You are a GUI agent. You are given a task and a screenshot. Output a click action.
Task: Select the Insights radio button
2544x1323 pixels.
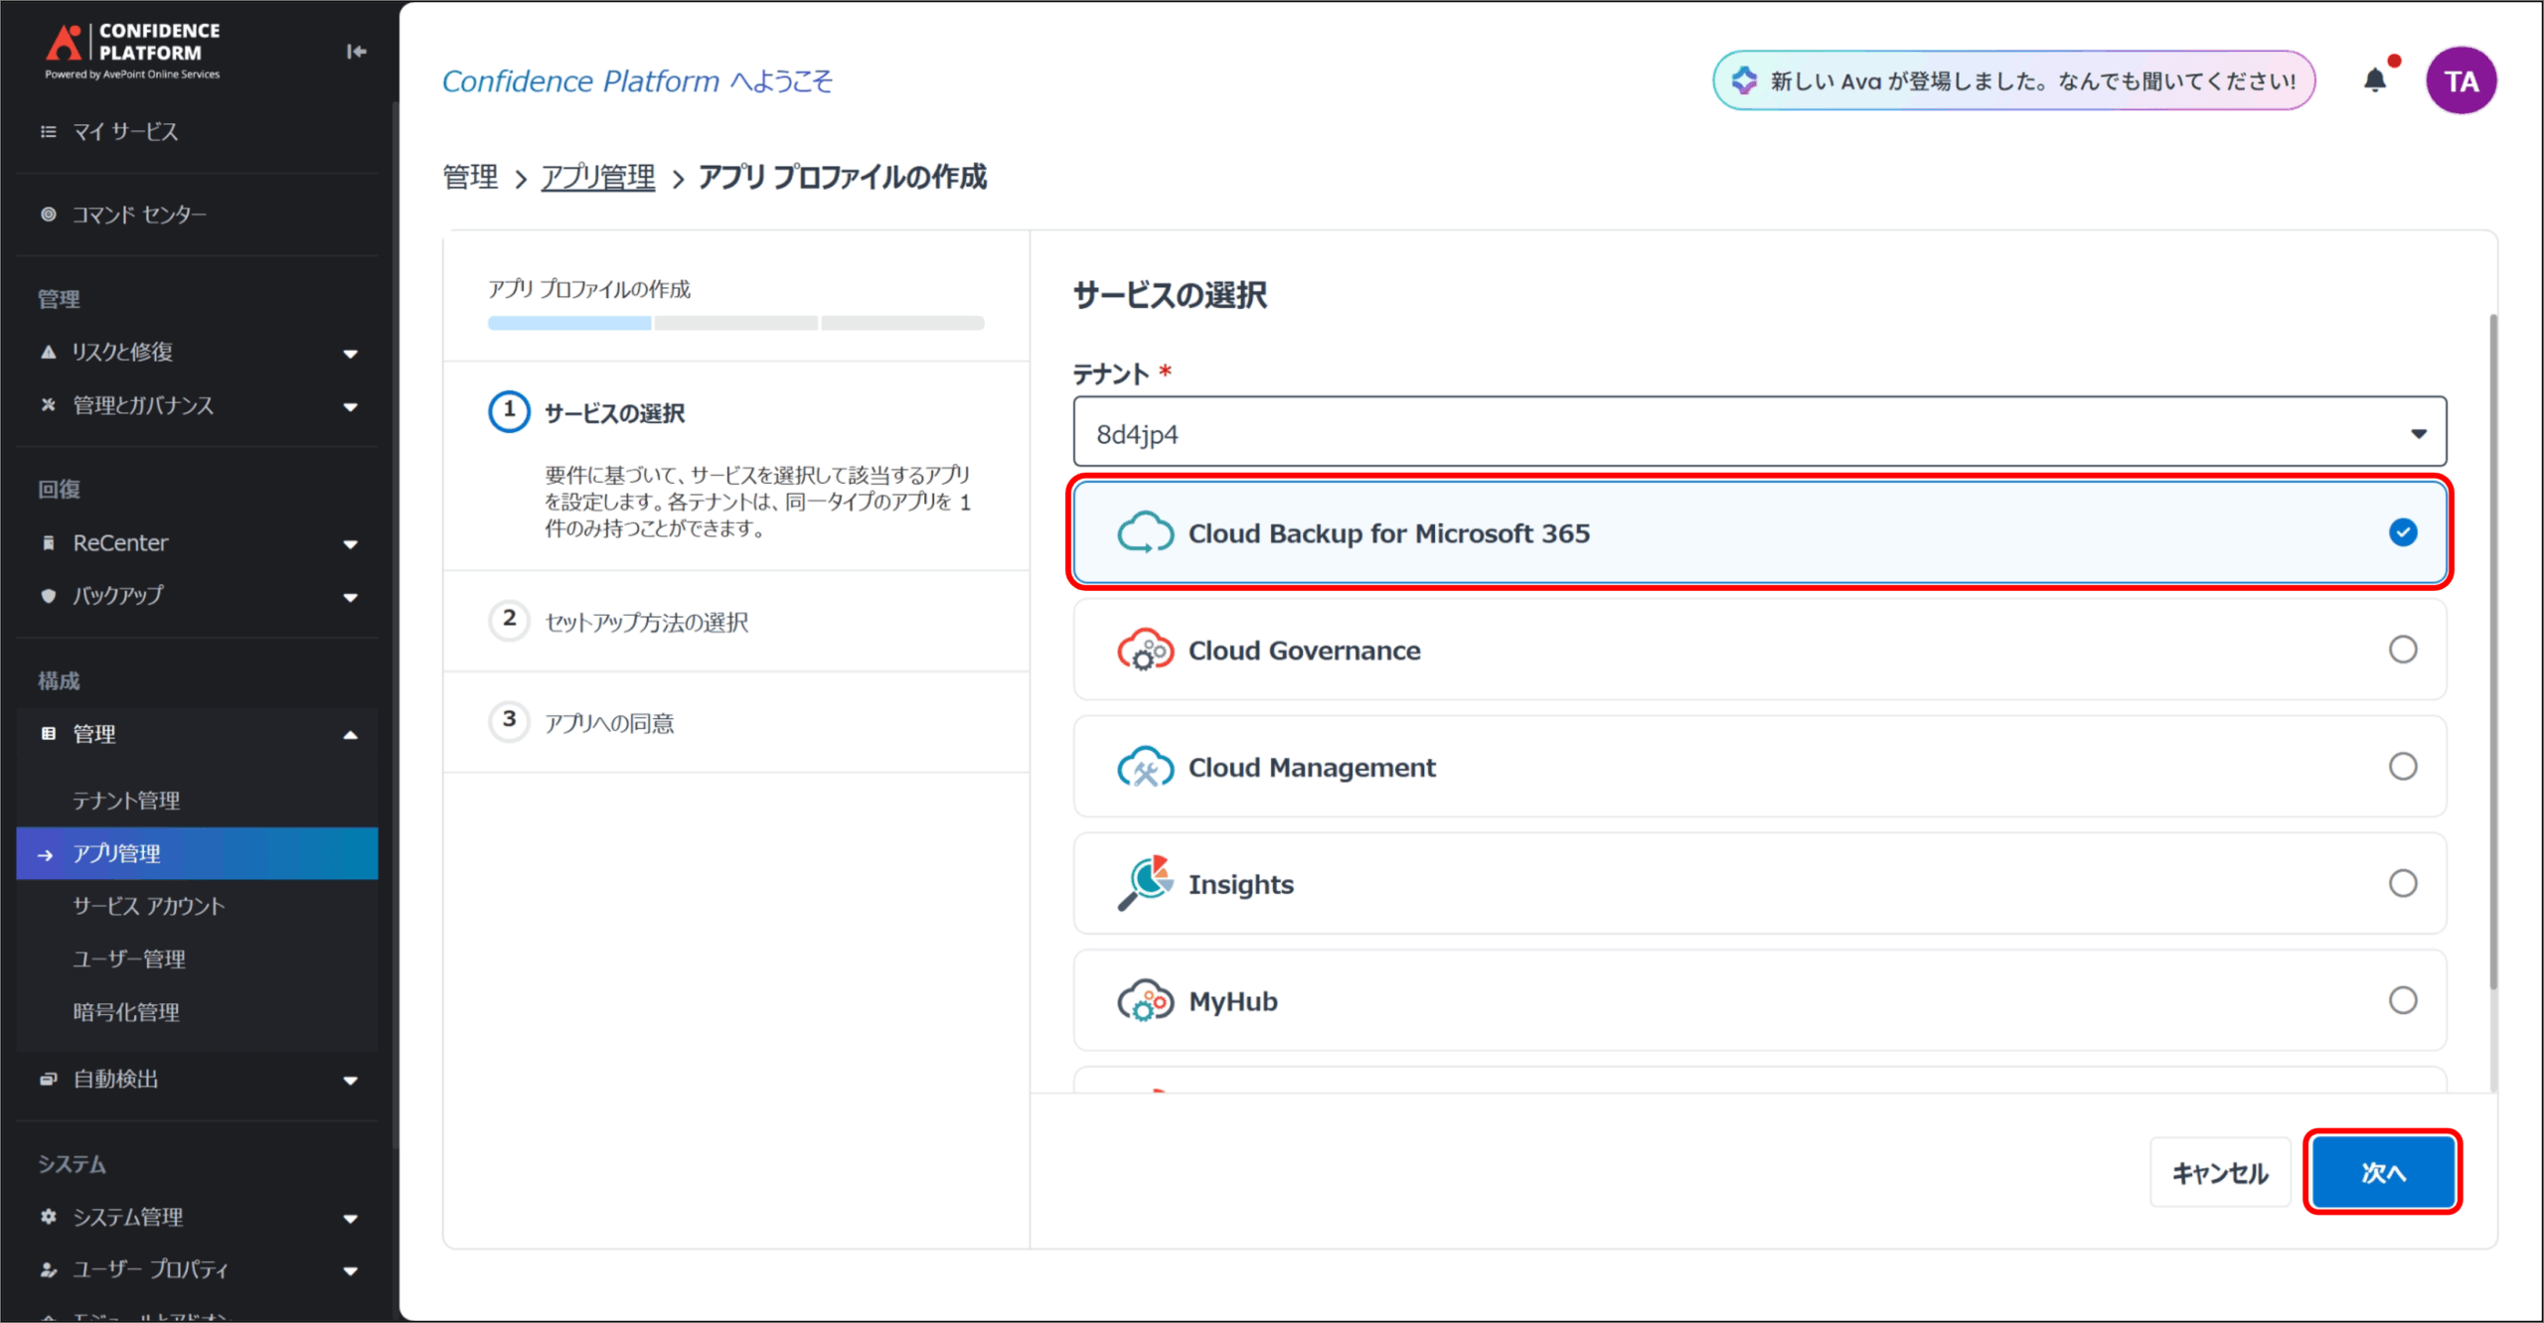(x=2402, y=883)
